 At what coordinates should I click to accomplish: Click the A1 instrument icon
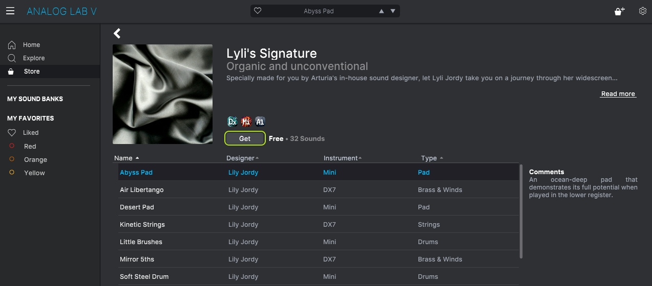pyautogui.click(x=260, y=122)
